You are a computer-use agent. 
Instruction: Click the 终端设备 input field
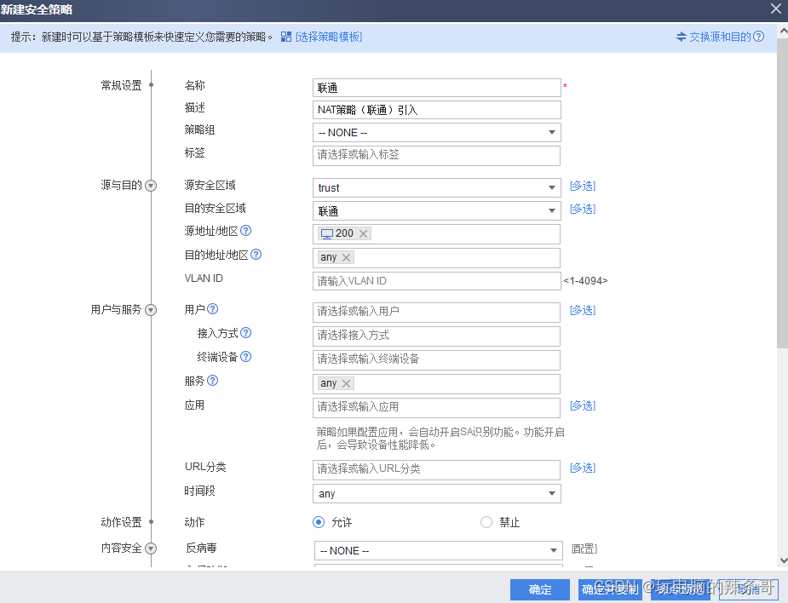(x=437, y=359)
